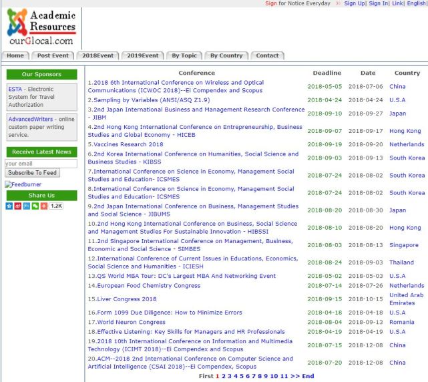This screenshot has height=382, width=428.
Task: Click Thailand country link
Action: [x=401, y=262]
